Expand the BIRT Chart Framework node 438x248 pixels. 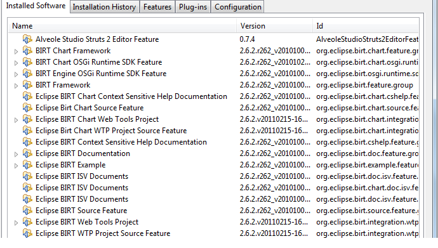(16, 51)
